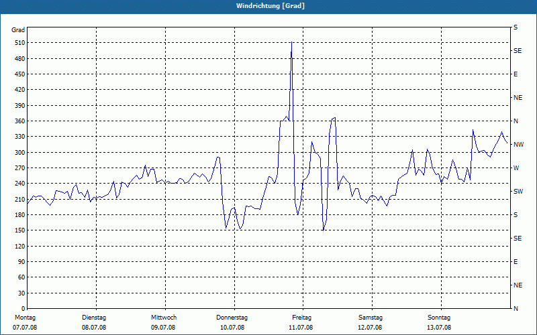Click the N compass label at 360 level
The height and width of the screenshot is (335, 537).
[x=516, y=121]
